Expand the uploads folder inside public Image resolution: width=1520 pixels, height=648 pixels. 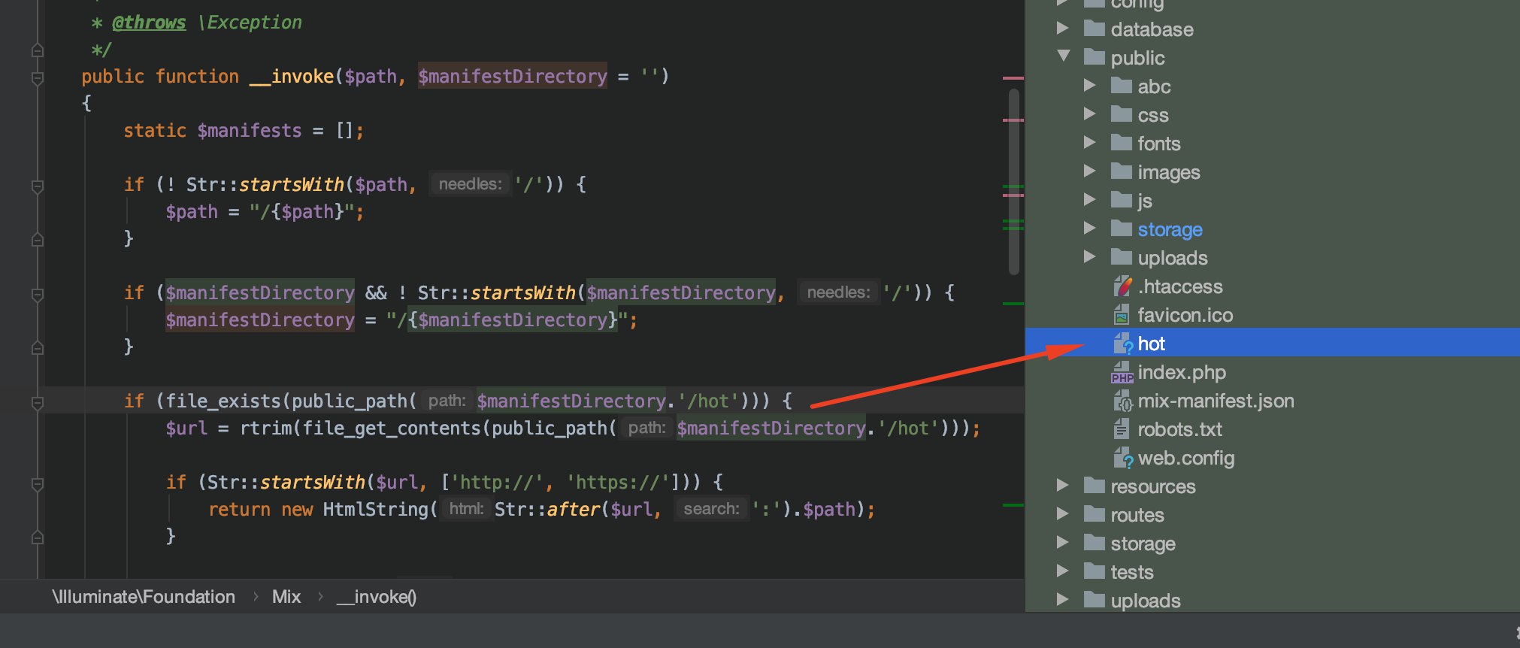click(x=1089, y=257)
